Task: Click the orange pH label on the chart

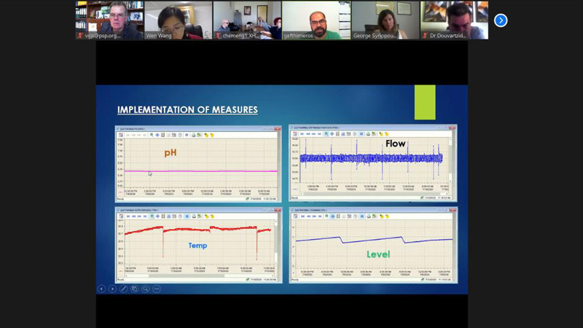Action: click(x=171, y=153)
